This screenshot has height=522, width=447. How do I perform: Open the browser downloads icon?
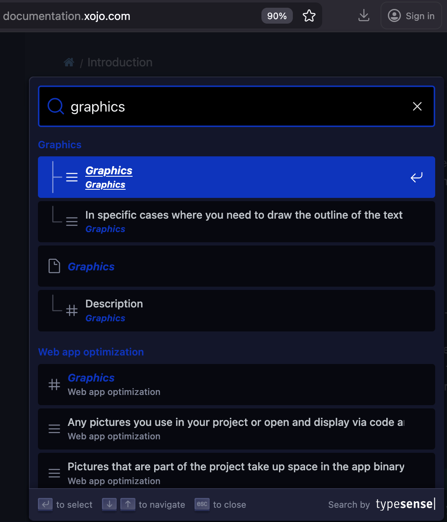(363, 16)
